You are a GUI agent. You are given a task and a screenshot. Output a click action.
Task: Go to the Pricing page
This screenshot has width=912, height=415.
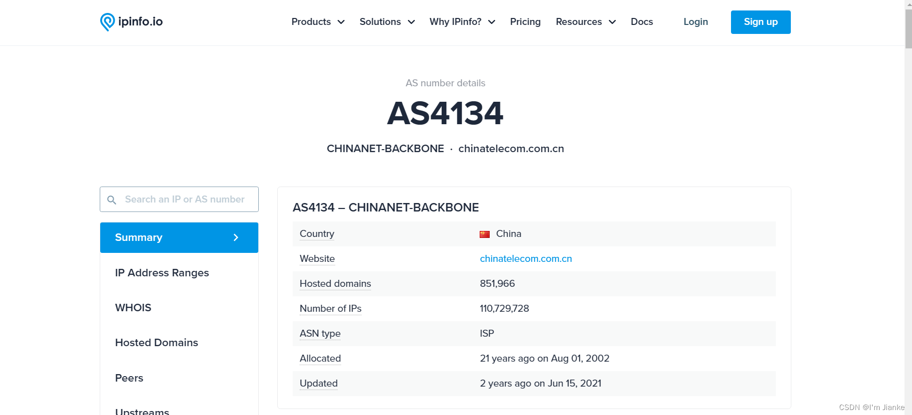click(x=525, y=22)
